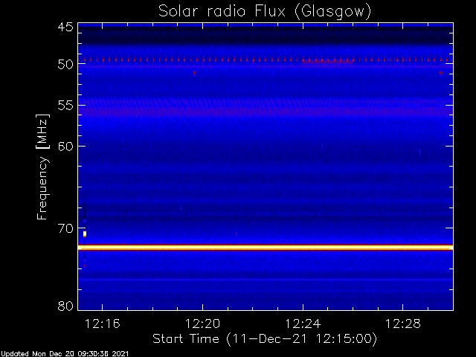Screen dimensions: 476x357
Task: Click the red solid segment near 50 MHz
Action: coord(328,62)
